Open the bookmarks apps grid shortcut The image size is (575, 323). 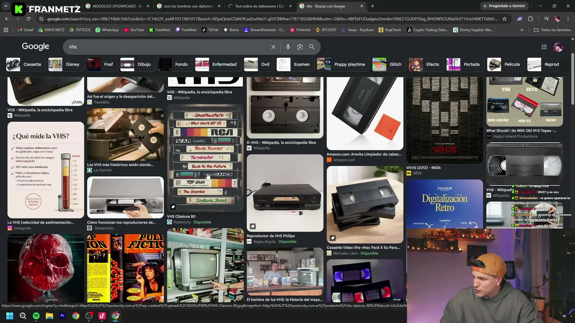[x=6, y=30]
